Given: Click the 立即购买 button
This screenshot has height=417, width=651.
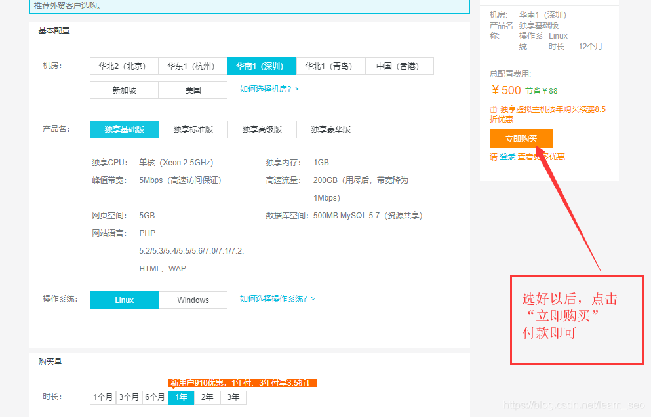Looking at the screenshot, I should point(521,138).
